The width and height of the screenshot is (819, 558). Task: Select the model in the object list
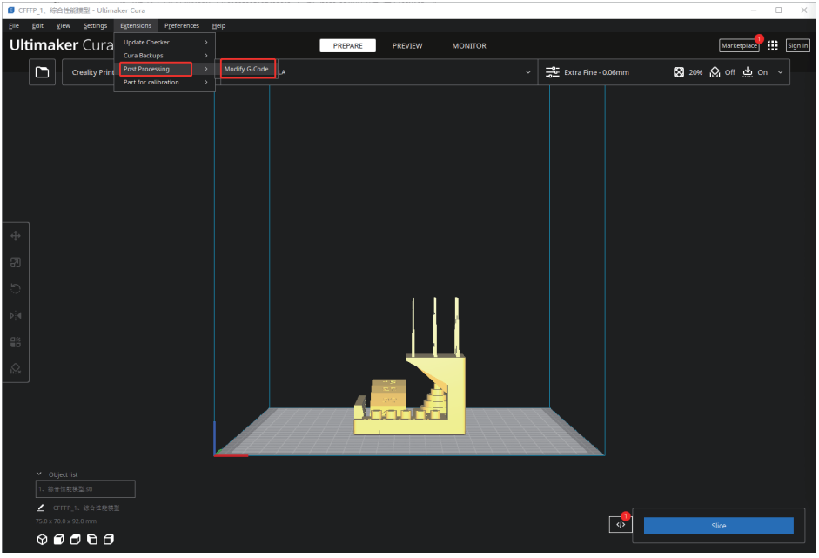pyautogui.click(x=84, y=489)
